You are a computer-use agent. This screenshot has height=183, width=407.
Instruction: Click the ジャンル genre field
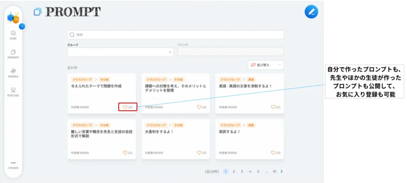pyautogui.click(x=230, y=52)
